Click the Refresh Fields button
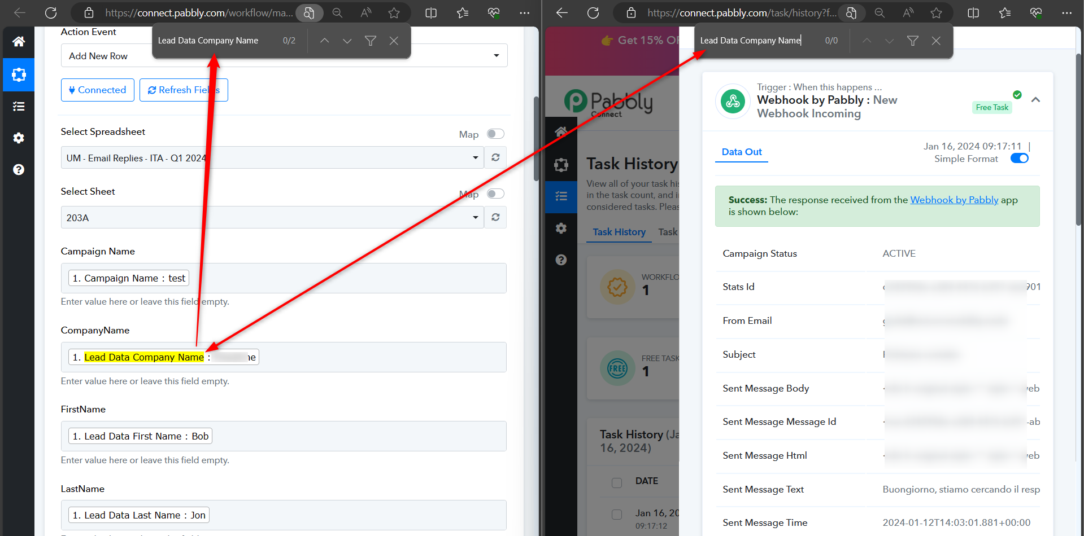 184,90
